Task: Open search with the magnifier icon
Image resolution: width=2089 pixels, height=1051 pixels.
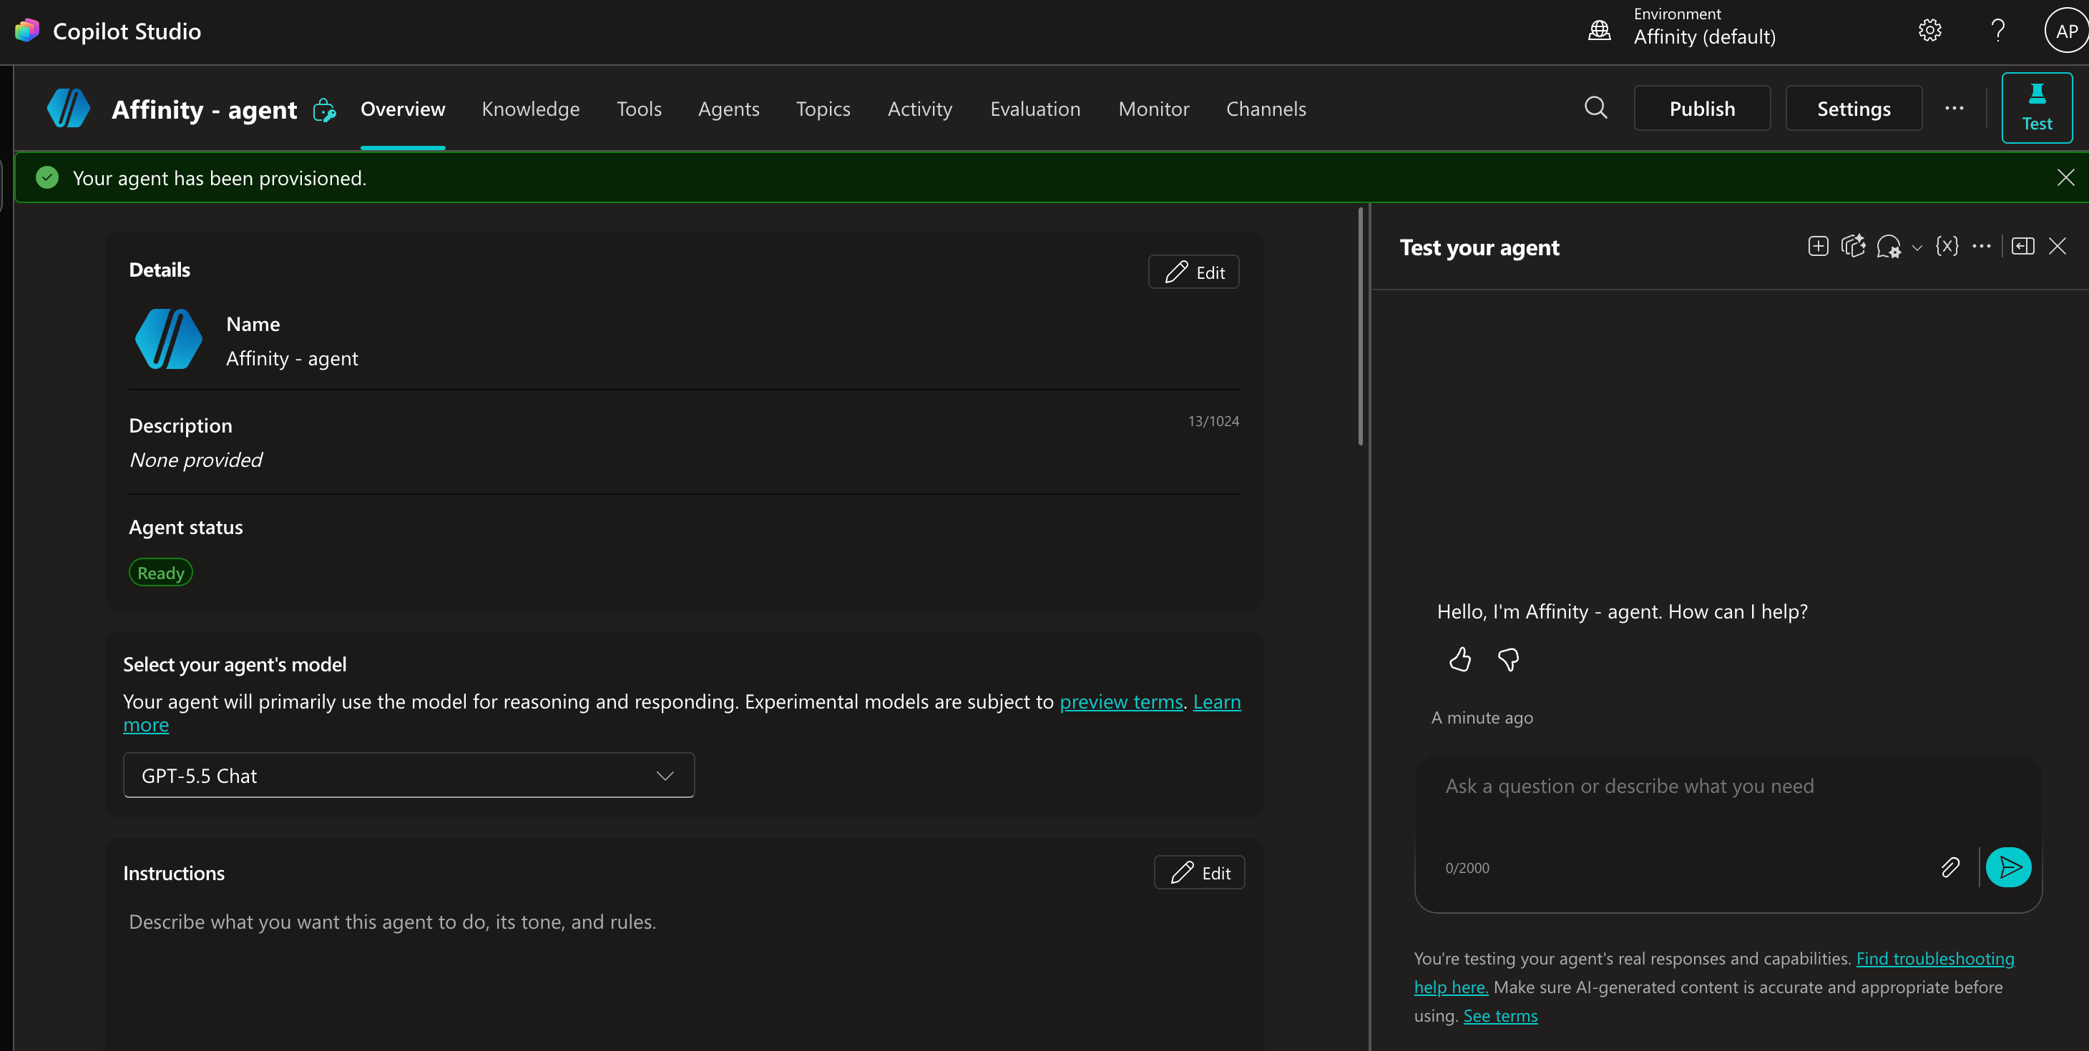Action: pyautogui.click(x=1595, y=108)
